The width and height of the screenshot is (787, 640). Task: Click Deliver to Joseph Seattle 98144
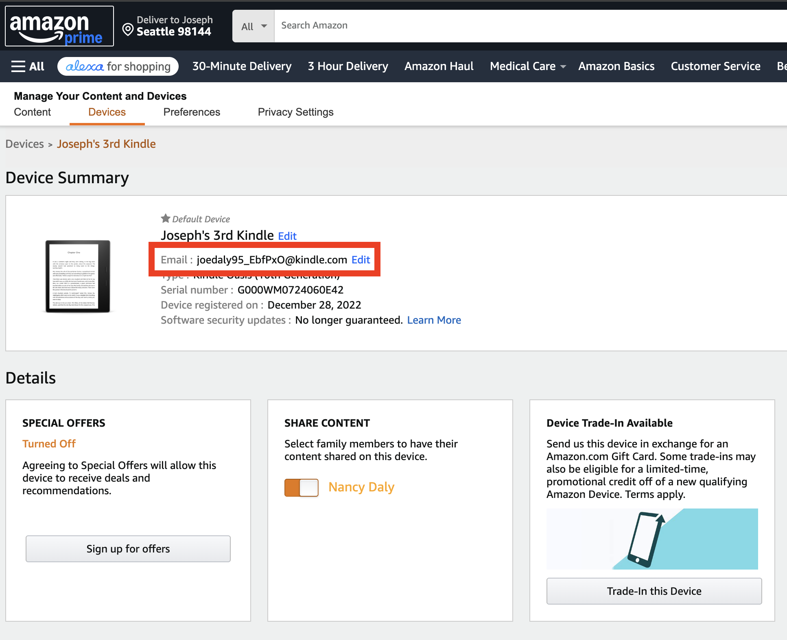tap(168, 26)
